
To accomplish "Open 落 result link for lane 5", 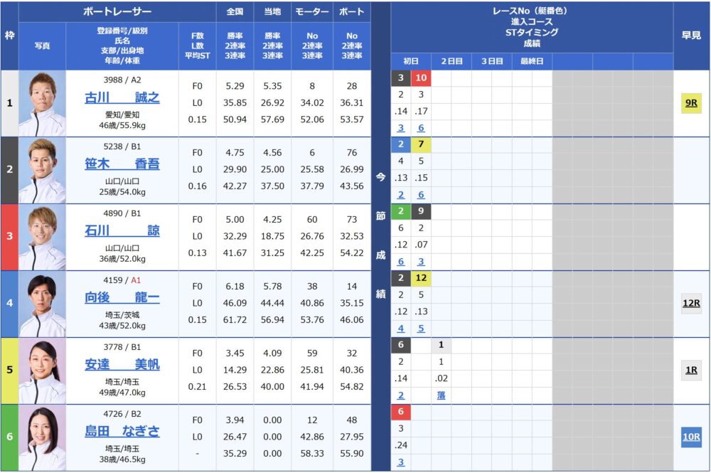I will (441, 395).
